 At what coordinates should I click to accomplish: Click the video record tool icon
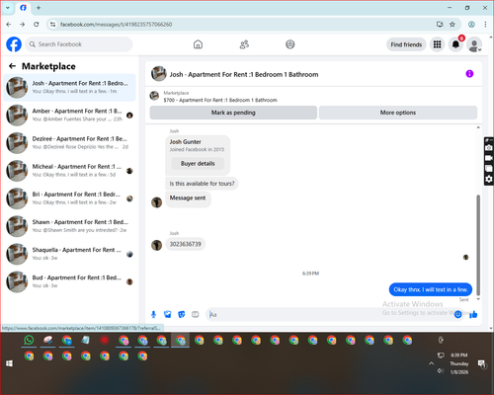[x=489, y=158]
